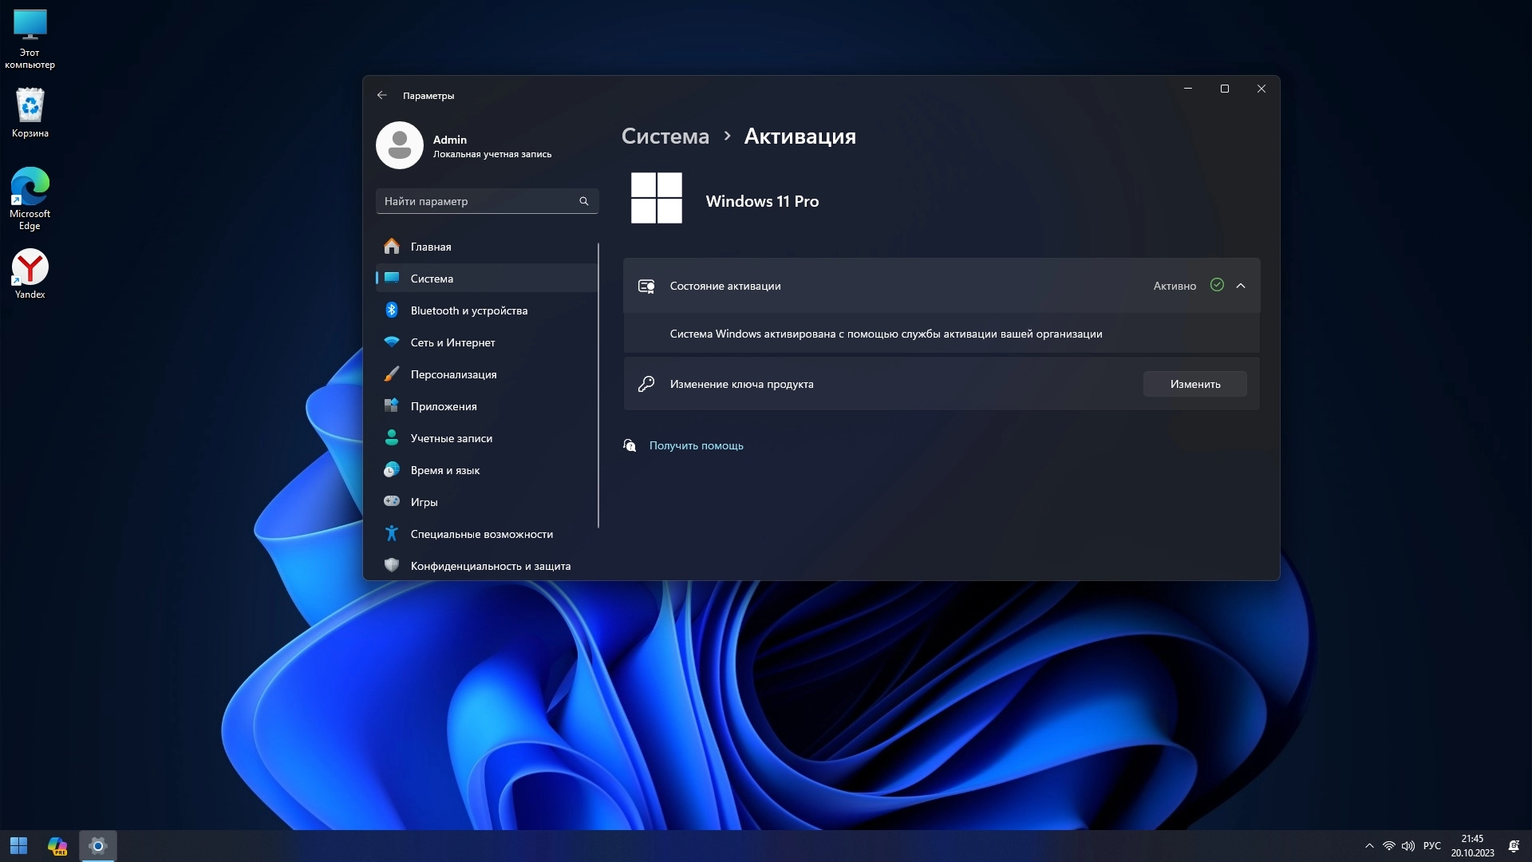This screenshot has height=862, width=1532.
Task: Click the Система breadcrumb link
Action: (665, 136)
